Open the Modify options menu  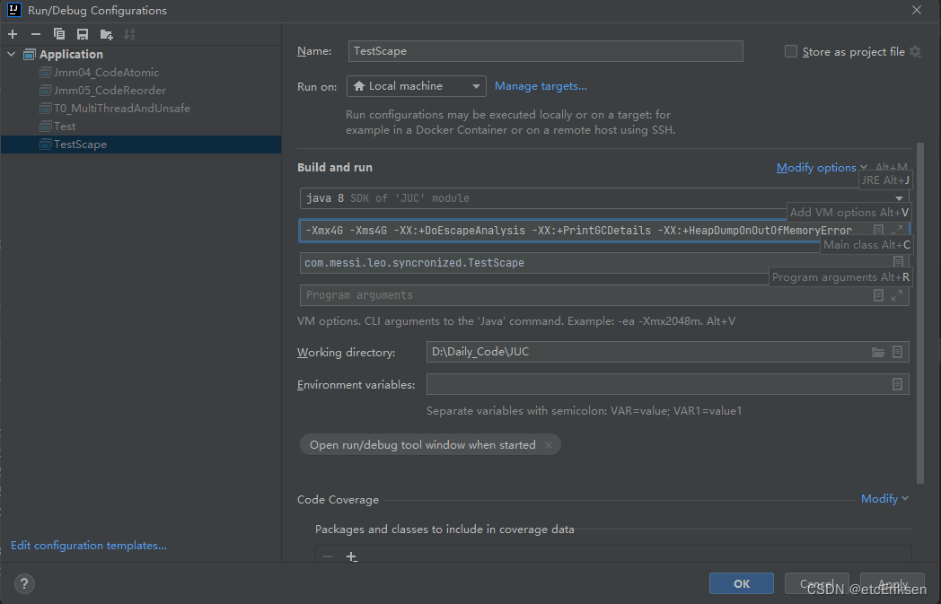point(822,167)
